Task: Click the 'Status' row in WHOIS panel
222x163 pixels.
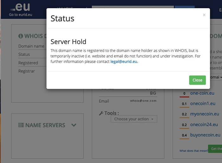Action: (24, 54)
